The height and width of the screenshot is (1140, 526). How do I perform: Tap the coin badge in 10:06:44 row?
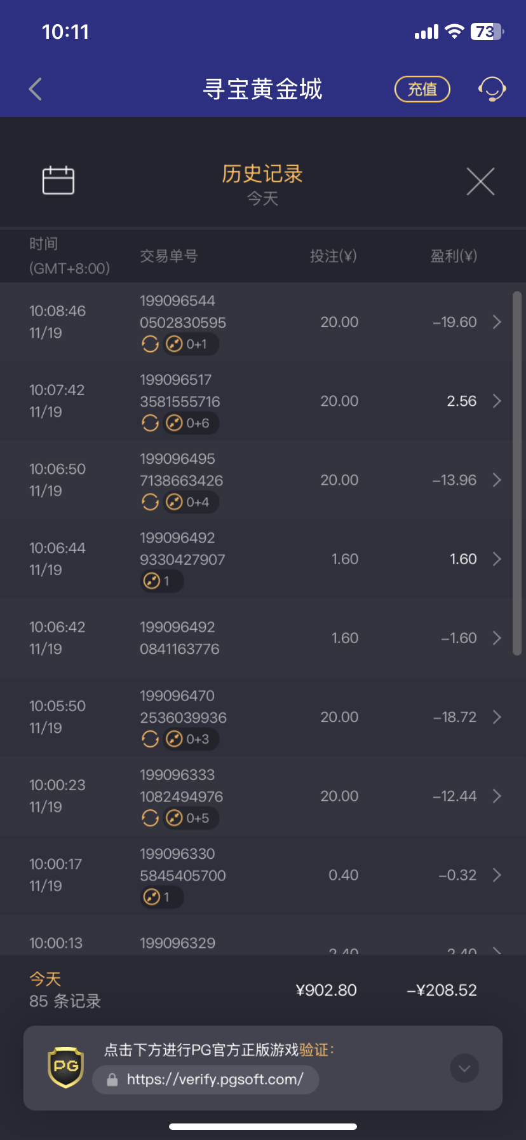tap(161, 581)
